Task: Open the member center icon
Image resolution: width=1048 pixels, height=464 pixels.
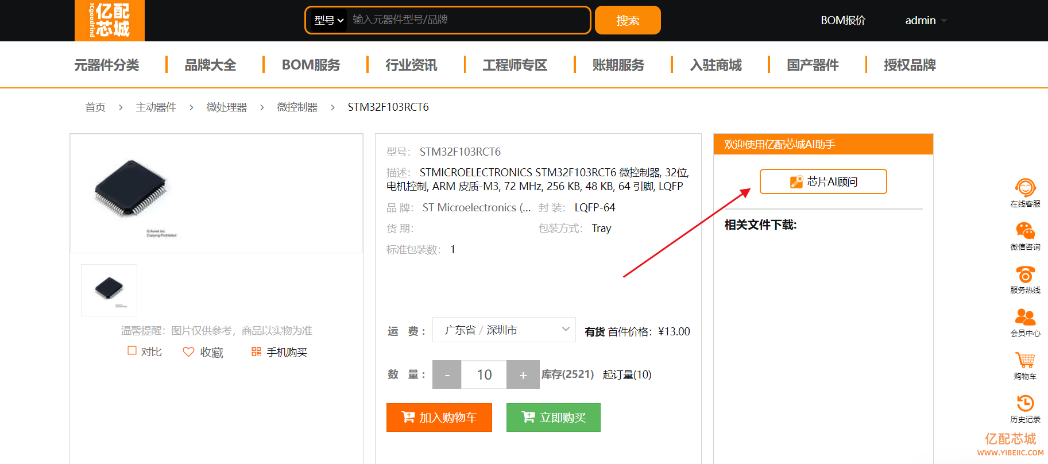Action: [1025, 317]
